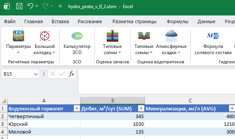Viewport: 235px width, 139px height.
Task: Click the Select All corner triangle
Action: pos(4,101)
